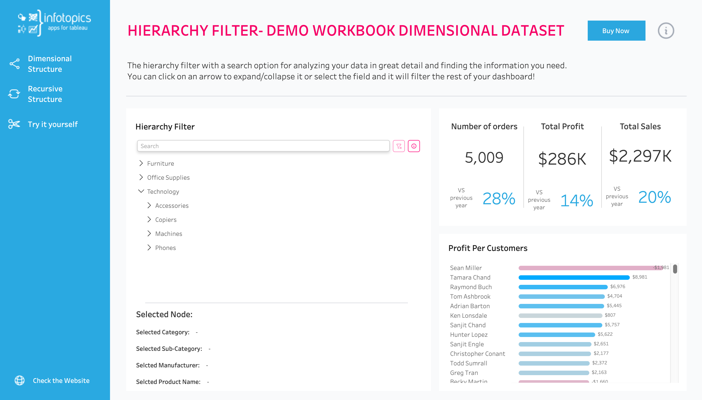Follow the Check the Website link
702x400 pixels.
pos(61,380)
